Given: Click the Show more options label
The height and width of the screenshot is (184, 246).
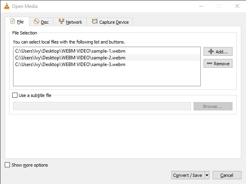Looking at the screenshot, I should click(30, 165).
